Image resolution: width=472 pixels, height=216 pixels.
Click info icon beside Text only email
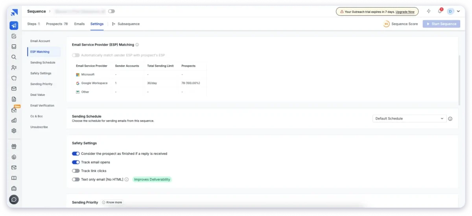tap(127, 179)
